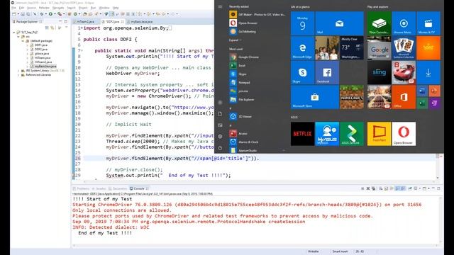Expand JRE System Library node
Viewport: 454px width, 255px height.
click(x=18, y=71)
